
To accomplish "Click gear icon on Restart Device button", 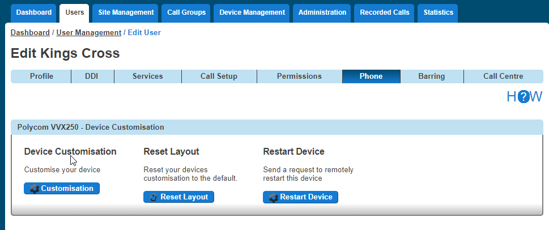I will [274, 197].
